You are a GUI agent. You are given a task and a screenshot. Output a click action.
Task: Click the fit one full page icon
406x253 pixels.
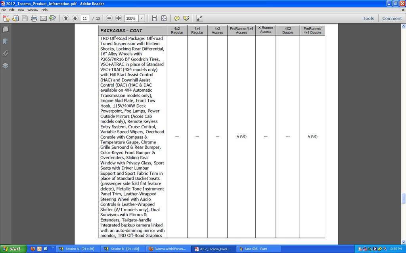point(164,18)
